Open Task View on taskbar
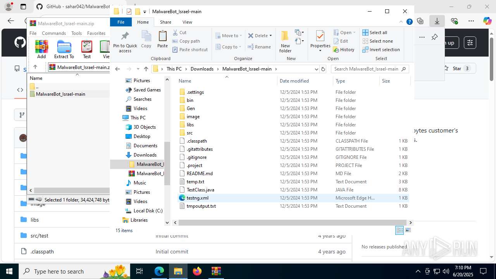The height and width of the screenshot is (279, 496). click(x=139, y=271)
